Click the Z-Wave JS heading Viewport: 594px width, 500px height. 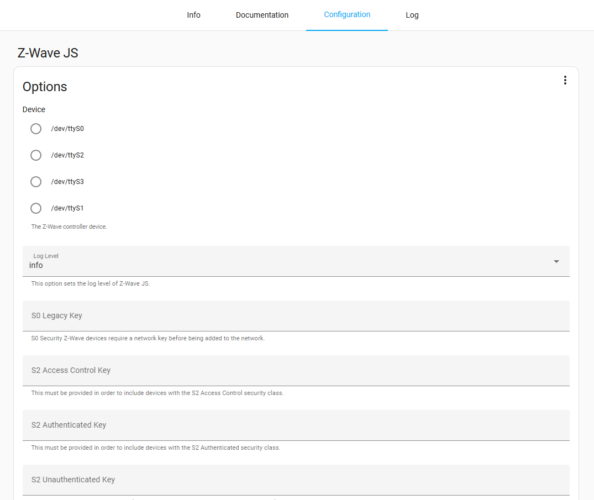click(48, 52)
